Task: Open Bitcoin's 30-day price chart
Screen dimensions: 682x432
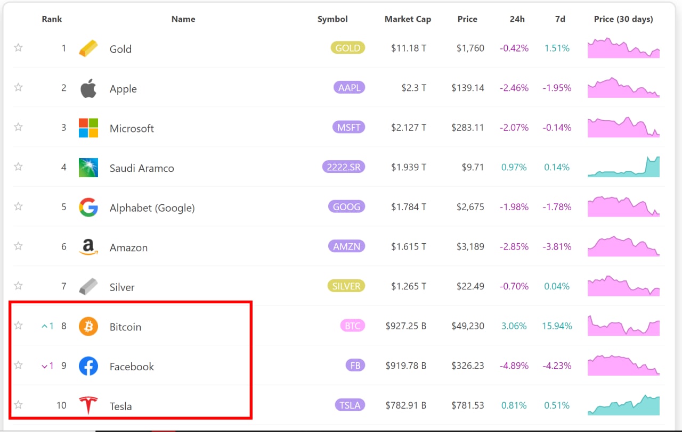Action: 623,326
